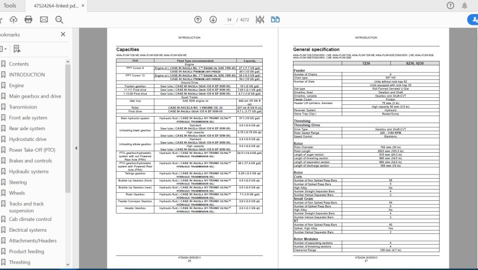This screenshot has width=478, height=270.
Task: Click the General specification heading
Action: (x=316, y=49)
